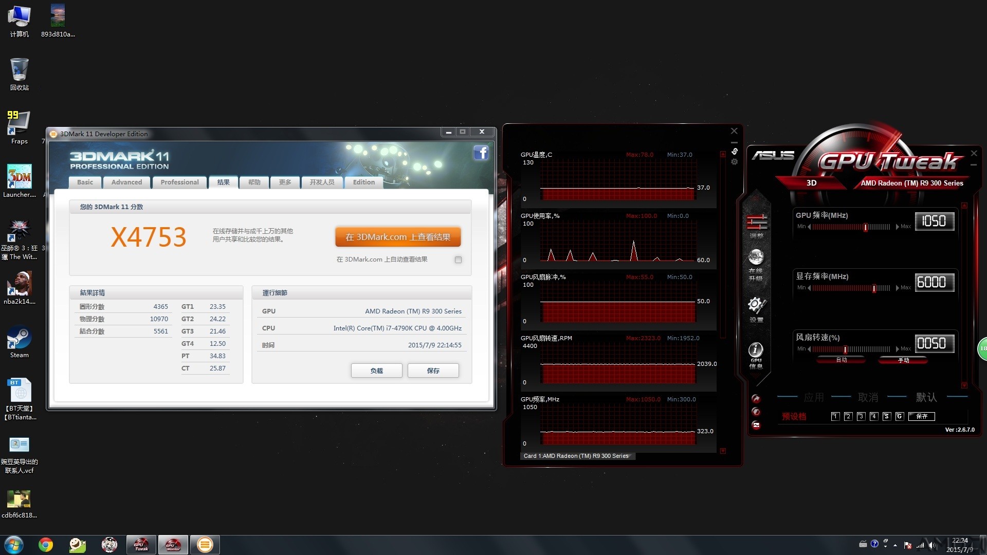This screenshot has height=555, width=987.
Task: Click the 保存 save button in 3DMark
Action: (433, 370)
